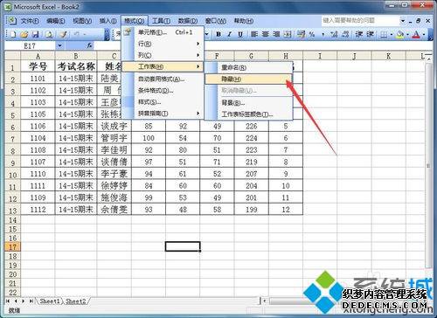Click Decrease Decimal icon
Screen dimensions: 437x318
tap(345, 34)
